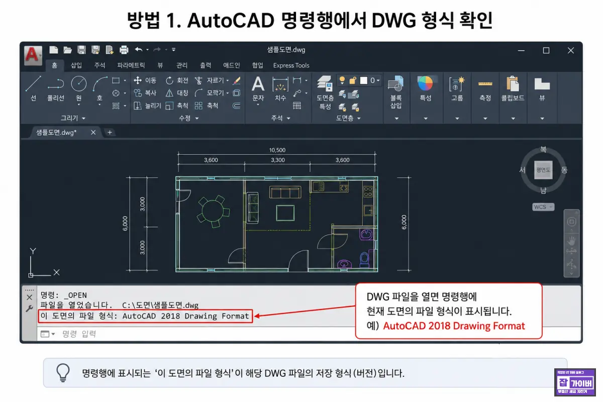
Task: Click the open folder icon in quick access
Action: pos(67,50)
